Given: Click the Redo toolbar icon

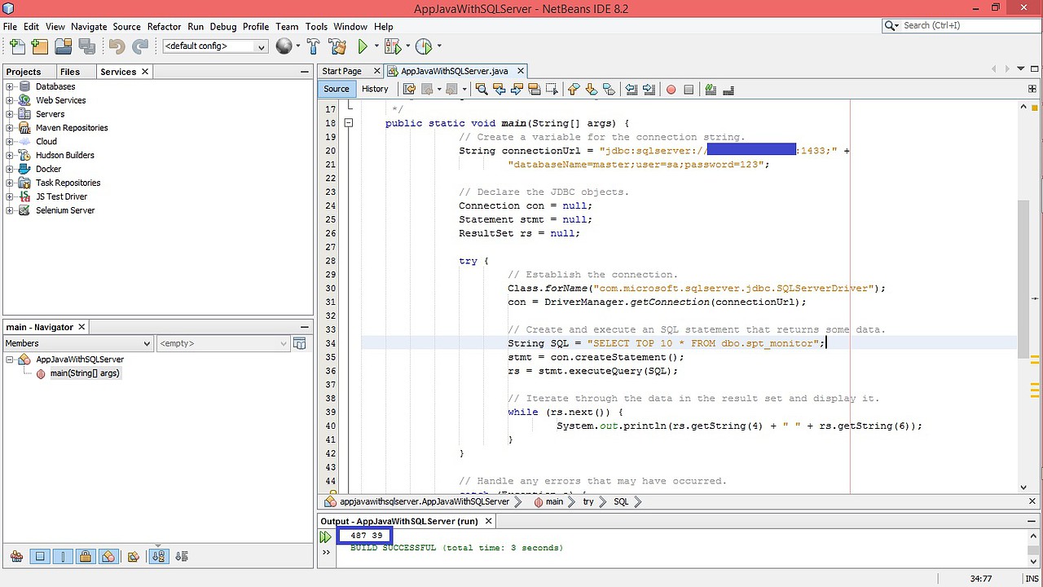Looking at the screenshot, I should (x=140, y=46).
